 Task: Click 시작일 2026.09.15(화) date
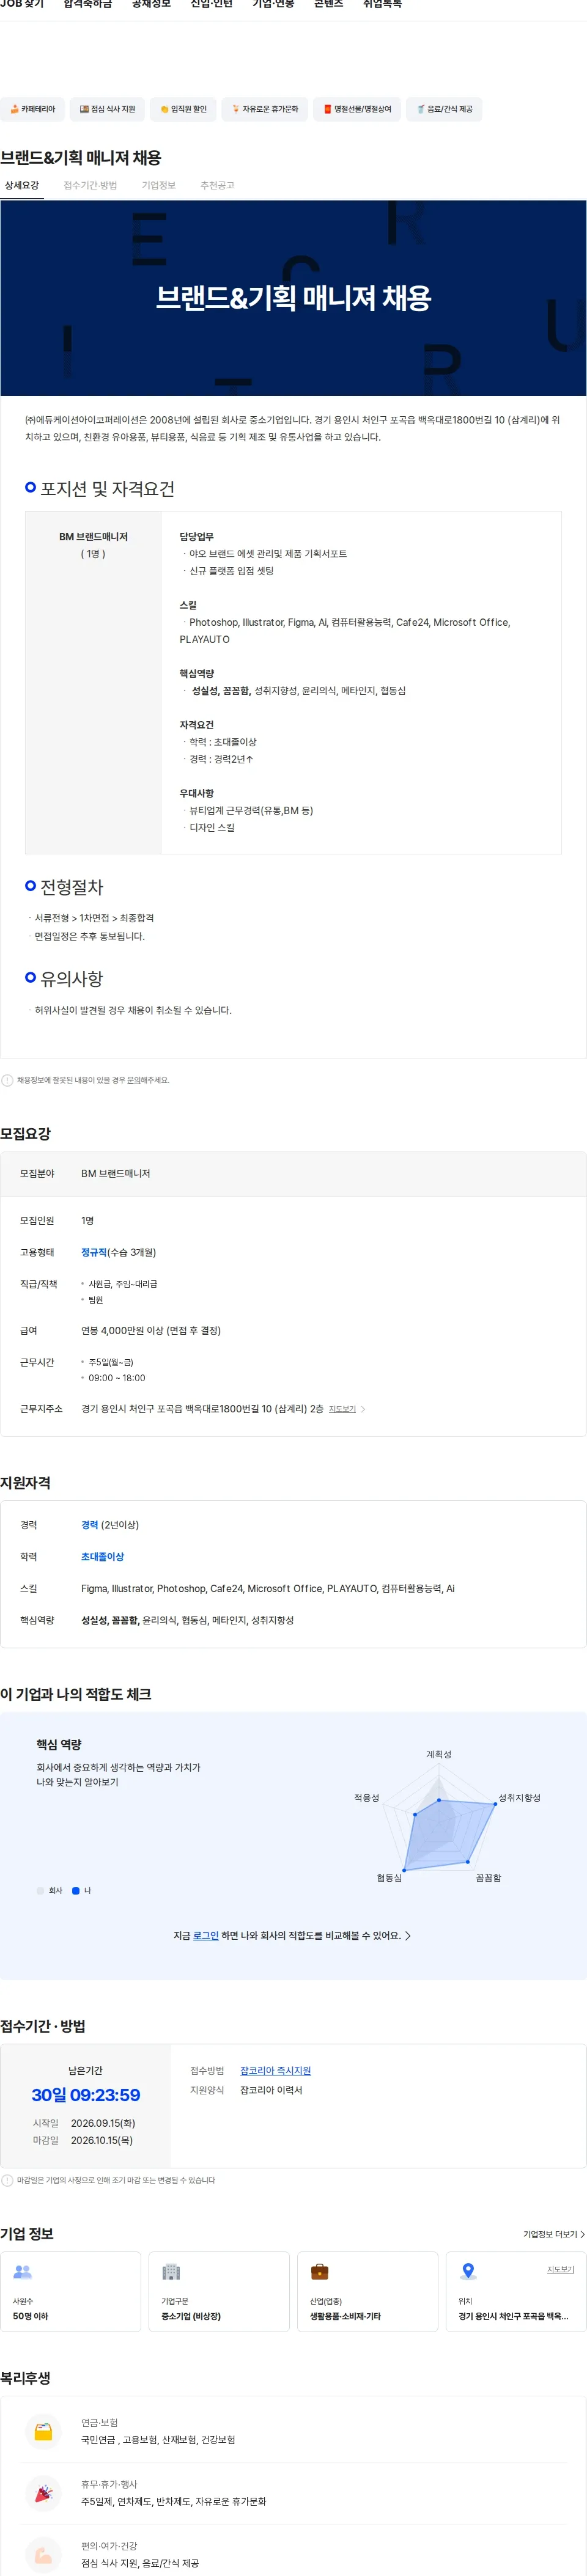[103, 2123]
